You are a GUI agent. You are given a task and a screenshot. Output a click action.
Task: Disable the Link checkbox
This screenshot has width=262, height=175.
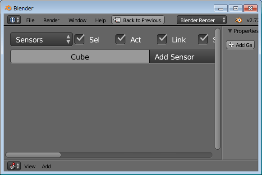pyautogui.click(x=162, y=39)
